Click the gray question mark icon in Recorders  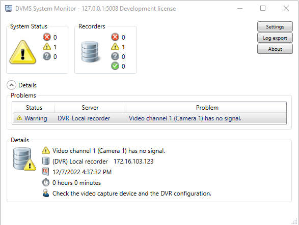click(115, 56)
